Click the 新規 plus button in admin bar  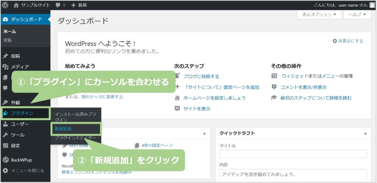(x=79, y=5)
